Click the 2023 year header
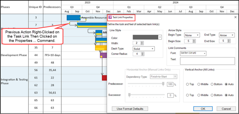This screenshot has height=114, width=239. (87, 3)
